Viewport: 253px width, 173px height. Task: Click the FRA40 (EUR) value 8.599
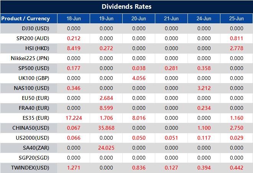pyautogui.click(x=106, y=108)
